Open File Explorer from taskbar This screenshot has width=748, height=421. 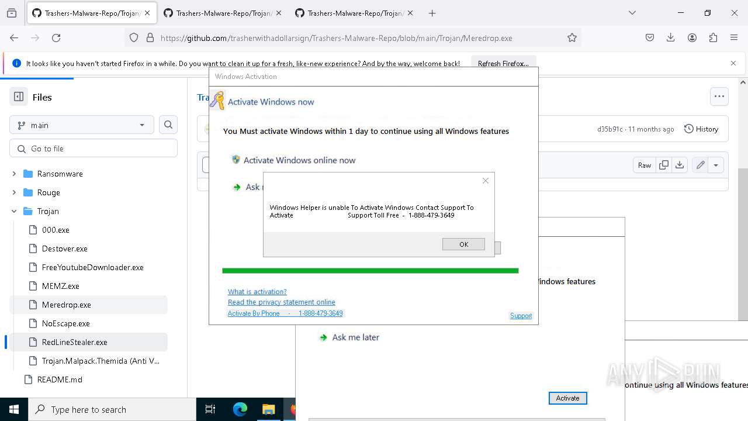coord(268,409)
